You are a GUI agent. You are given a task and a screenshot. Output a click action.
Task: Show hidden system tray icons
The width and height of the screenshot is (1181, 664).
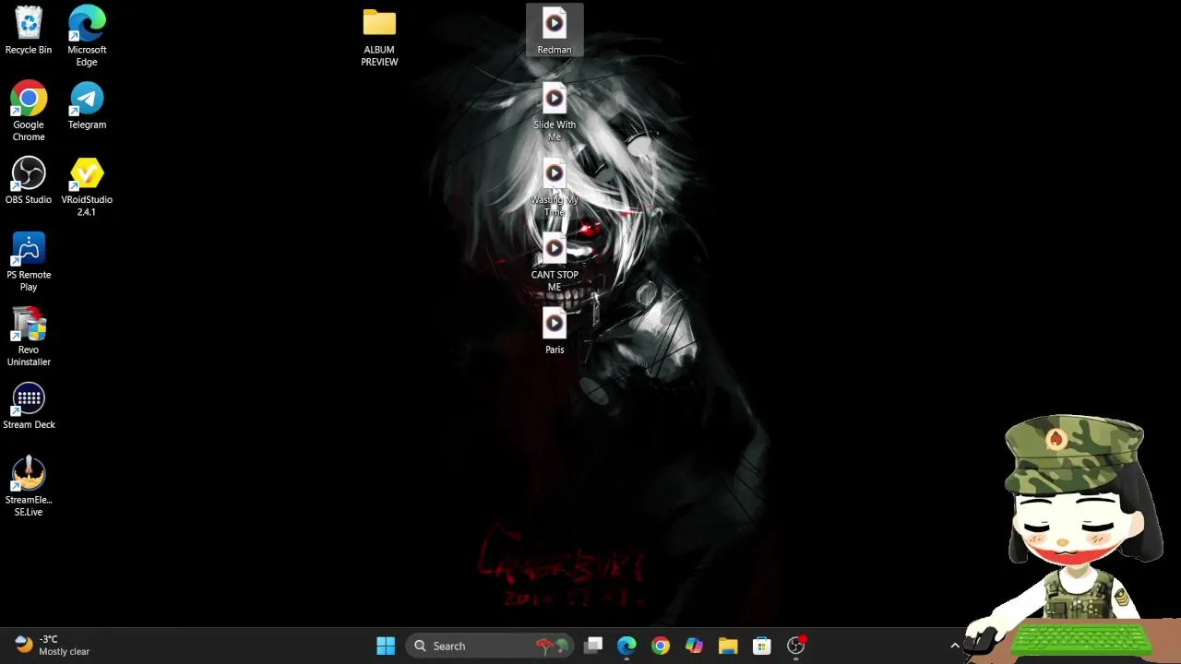click(955, 646)
